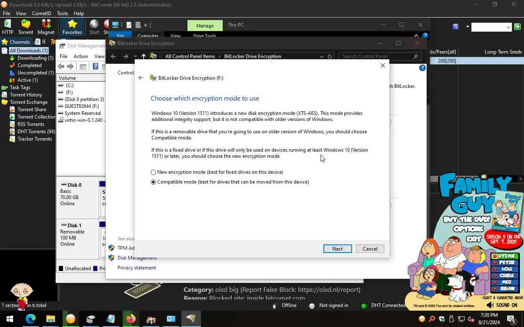
Task: Refresh the Control Panel address bar
Action: tap(330, 56)
